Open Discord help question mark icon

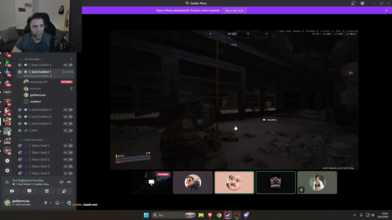click(362, 3)
